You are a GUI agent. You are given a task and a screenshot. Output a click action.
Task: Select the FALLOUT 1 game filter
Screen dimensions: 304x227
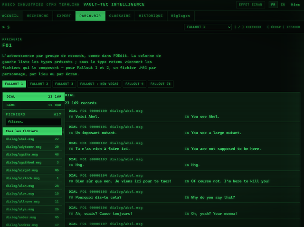click(x=14, y=84)
